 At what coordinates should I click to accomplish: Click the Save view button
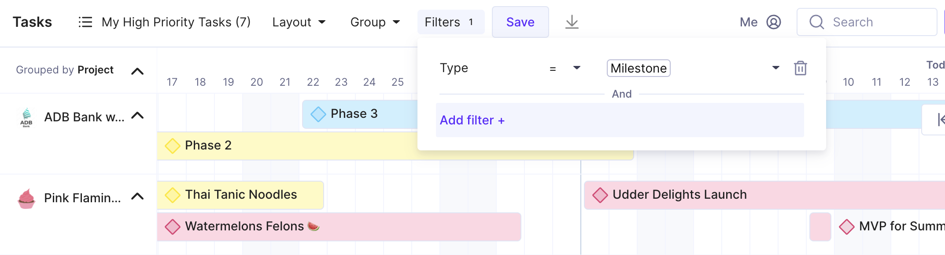(520, 22)
